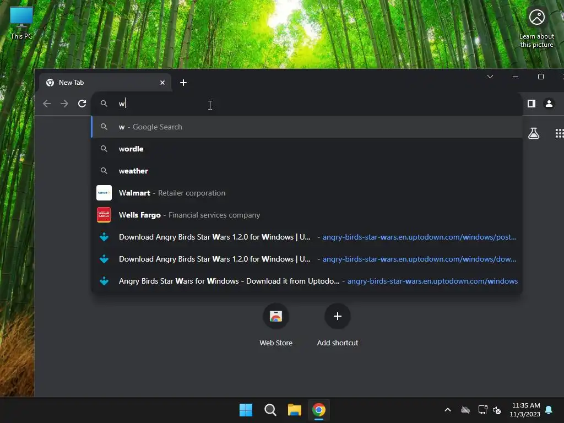Choose the Walmart retailer corporation suggestion
This screenshot has width=564, height=423.
(307, 193)
